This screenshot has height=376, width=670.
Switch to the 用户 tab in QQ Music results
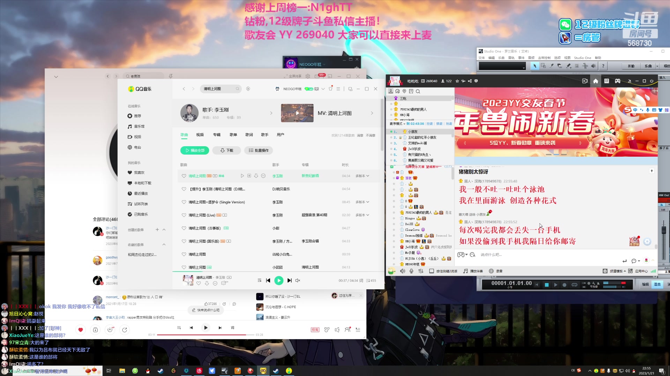tap(281, 135)
